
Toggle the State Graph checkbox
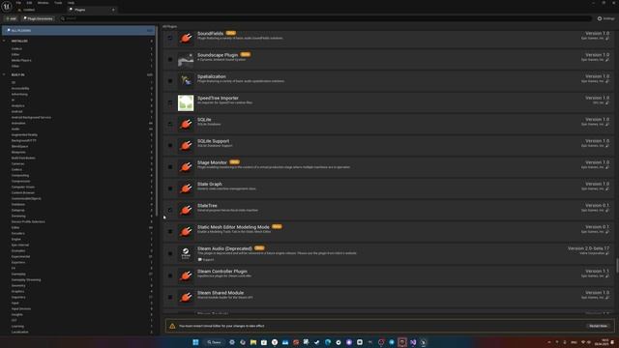point(170,188)
